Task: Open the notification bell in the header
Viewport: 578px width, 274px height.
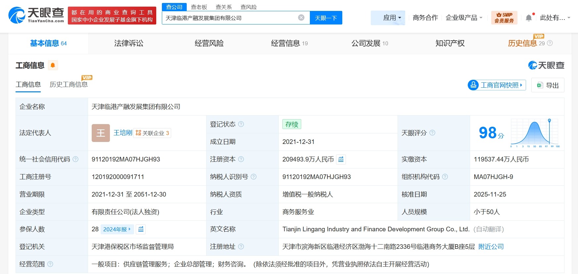Action: point(529,18)
